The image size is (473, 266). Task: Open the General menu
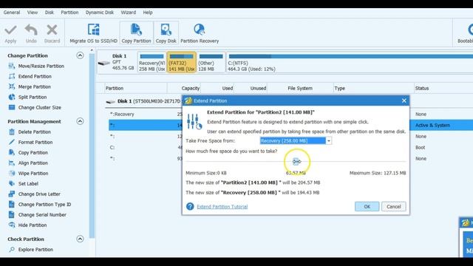[x=12, y=13]
